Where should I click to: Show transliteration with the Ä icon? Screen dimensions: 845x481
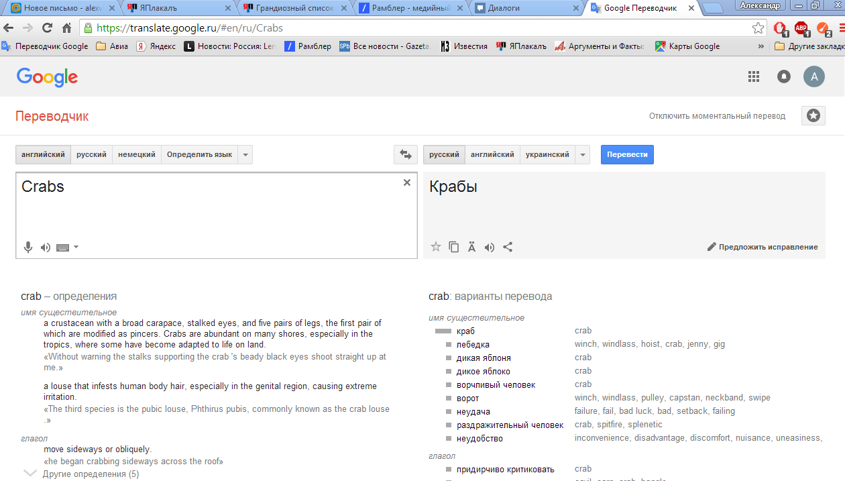point(471,247)
